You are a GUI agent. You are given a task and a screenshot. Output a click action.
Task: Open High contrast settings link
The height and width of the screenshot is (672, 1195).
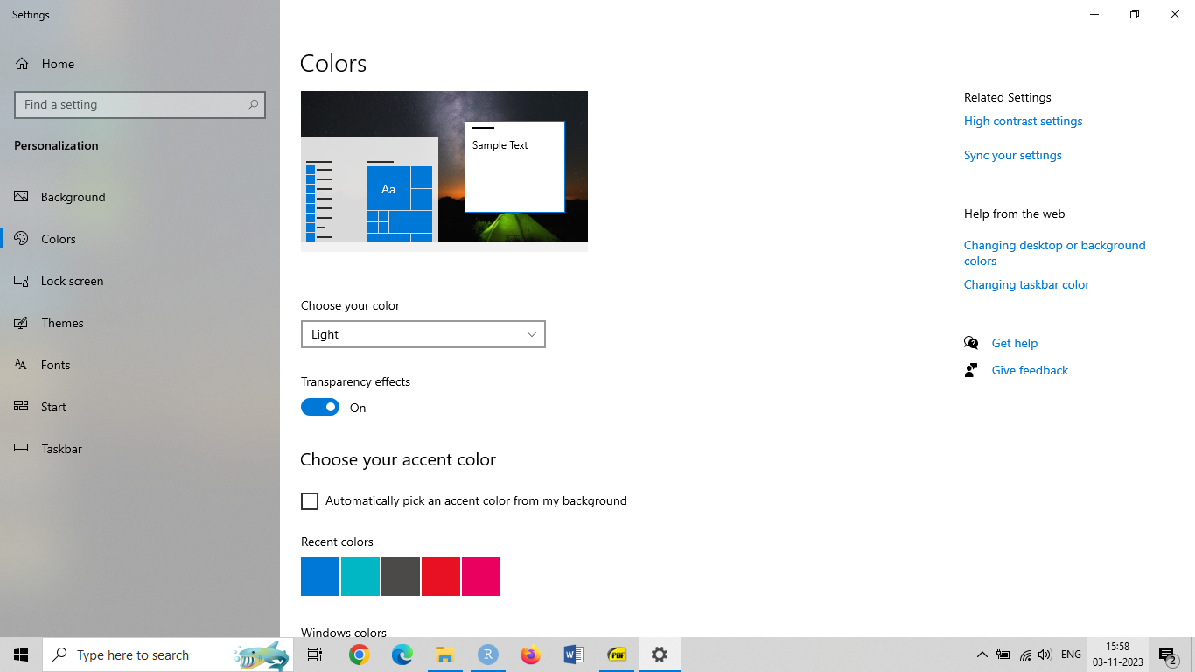coord(1023,121)
